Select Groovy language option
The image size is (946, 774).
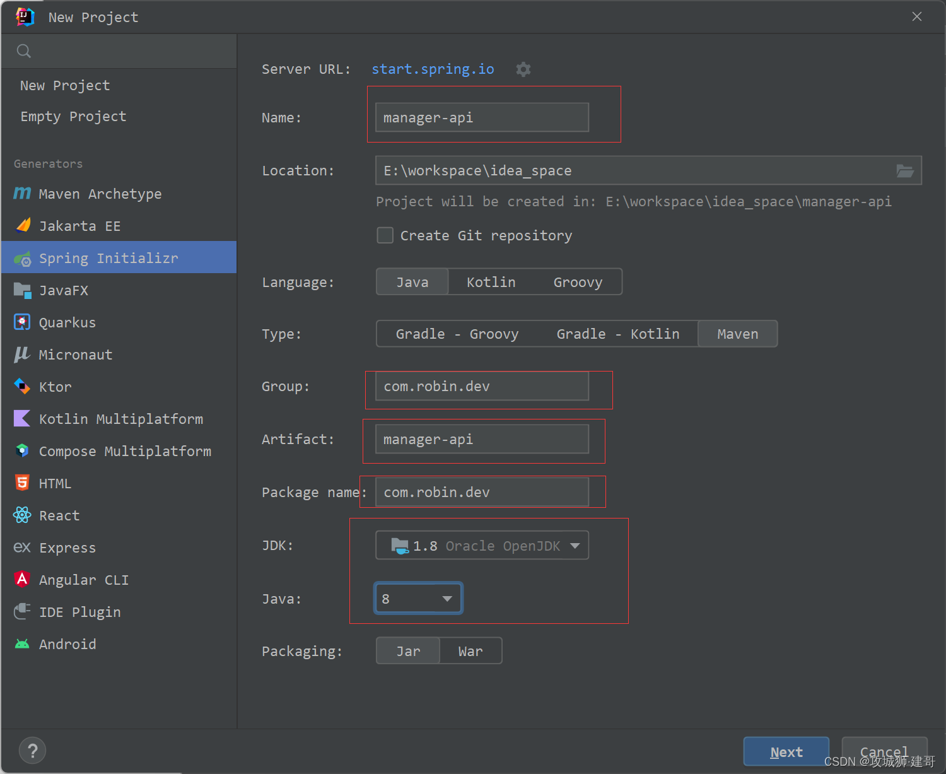pos(578,282)
